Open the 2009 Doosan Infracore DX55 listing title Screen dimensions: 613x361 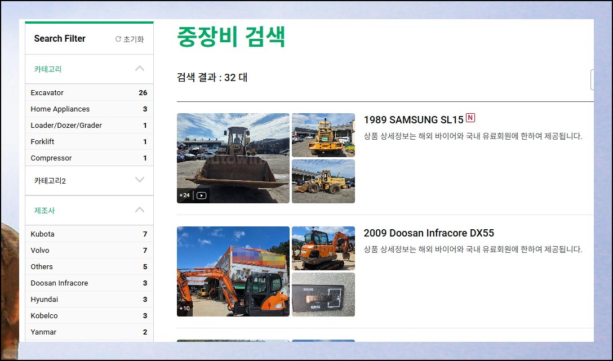(428, 233)
